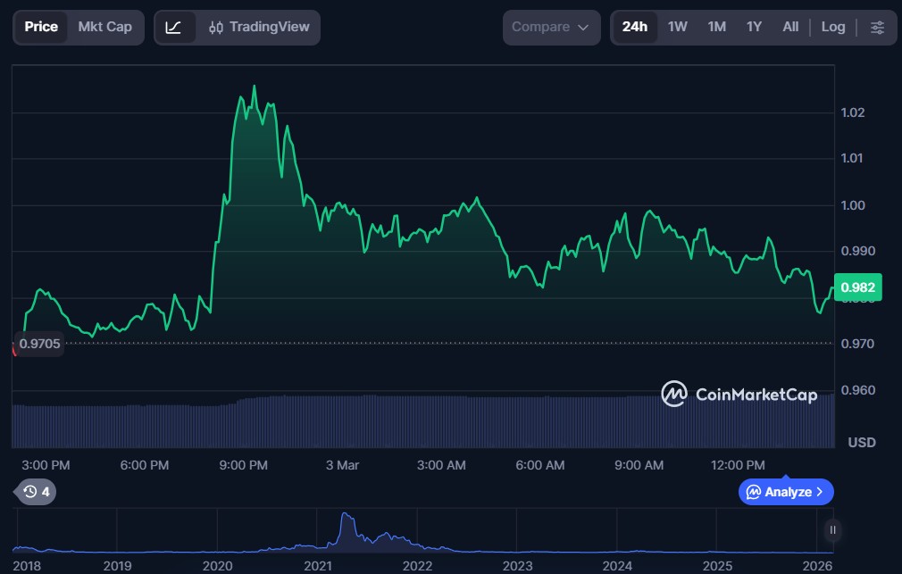Click the current price label 0.982
This screenshot has height=574, width=902.
coord(857,287)
